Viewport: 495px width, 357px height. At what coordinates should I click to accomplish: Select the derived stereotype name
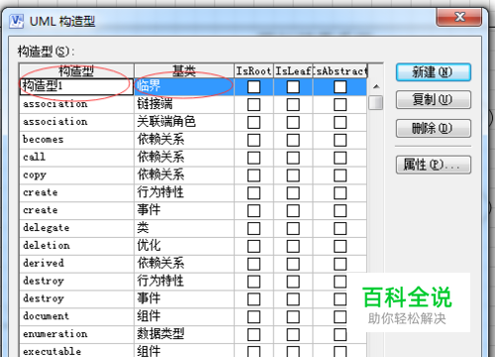(44, 263)
